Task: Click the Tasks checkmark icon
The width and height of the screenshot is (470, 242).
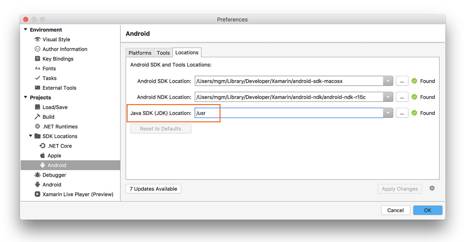Action: (x=37, y=78)
